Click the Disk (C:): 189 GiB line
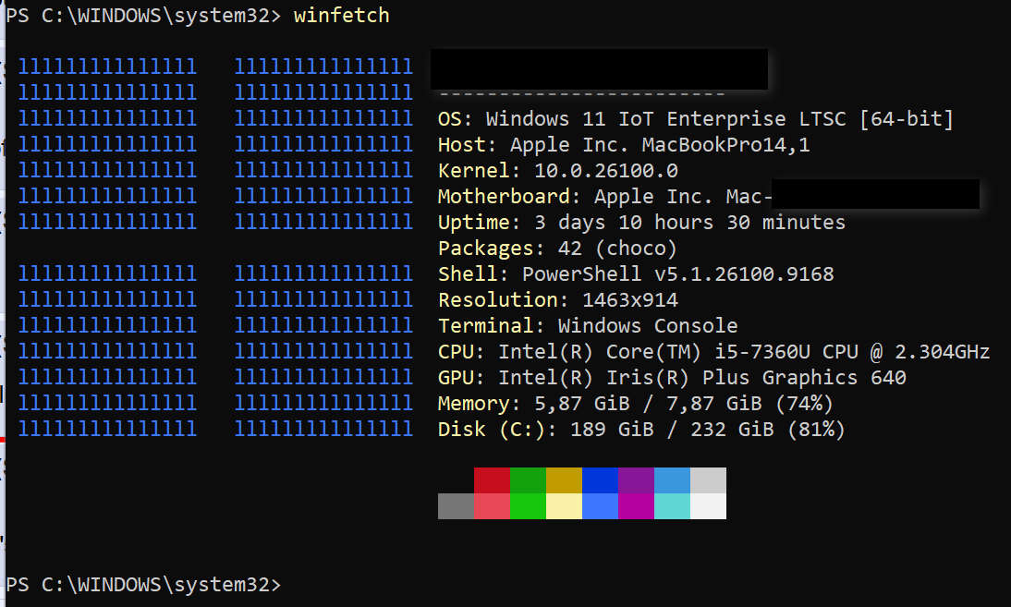This screenshot has width=1011, height=607. [x=641, y=430]
